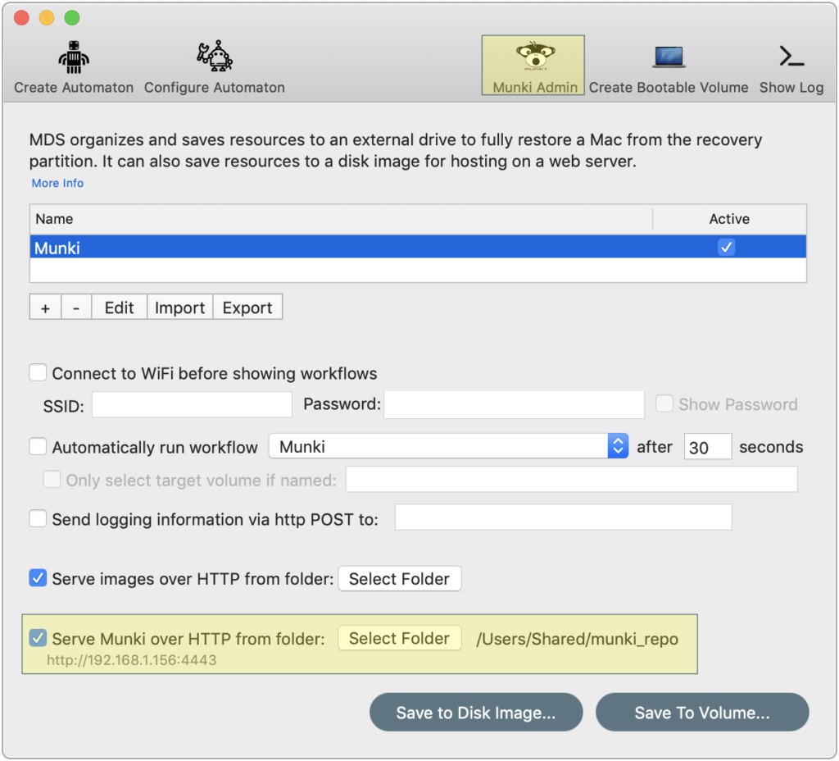Click the More Info link
This screenshot has height=761, width=839.
point(58,183)
